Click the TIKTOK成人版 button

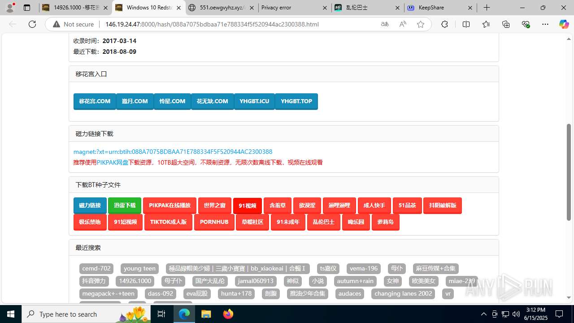[168, 222]
